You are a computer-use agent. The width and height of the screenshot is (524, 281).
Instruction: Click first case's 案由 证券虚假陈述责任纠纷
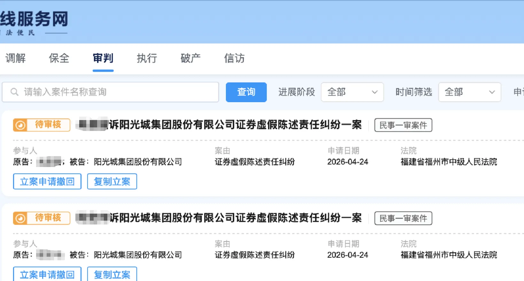coord(255,162)
